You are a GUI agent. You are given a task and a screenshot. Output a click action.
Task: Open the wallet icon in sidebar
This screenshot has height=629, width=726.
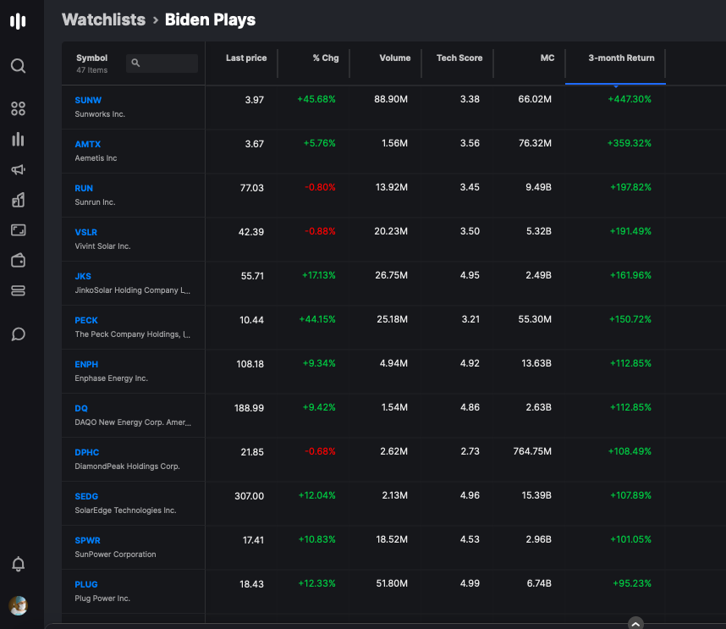(18, 260)
